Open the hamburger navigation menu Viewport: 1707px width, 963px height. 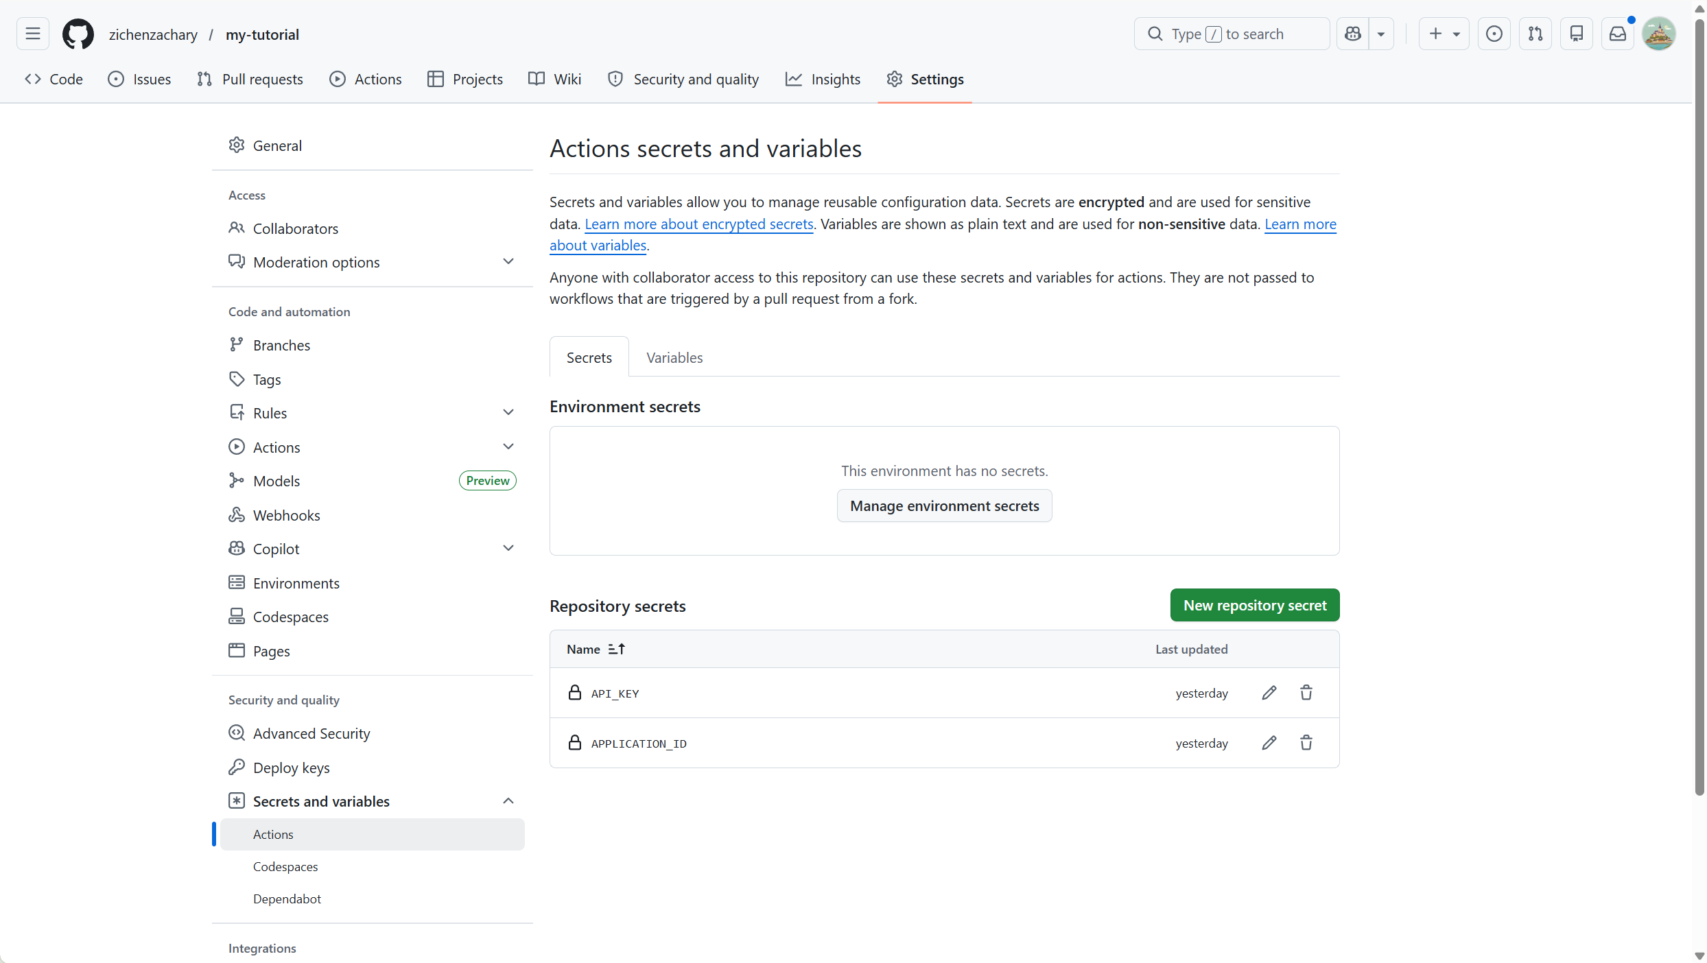tap(33, 34)
